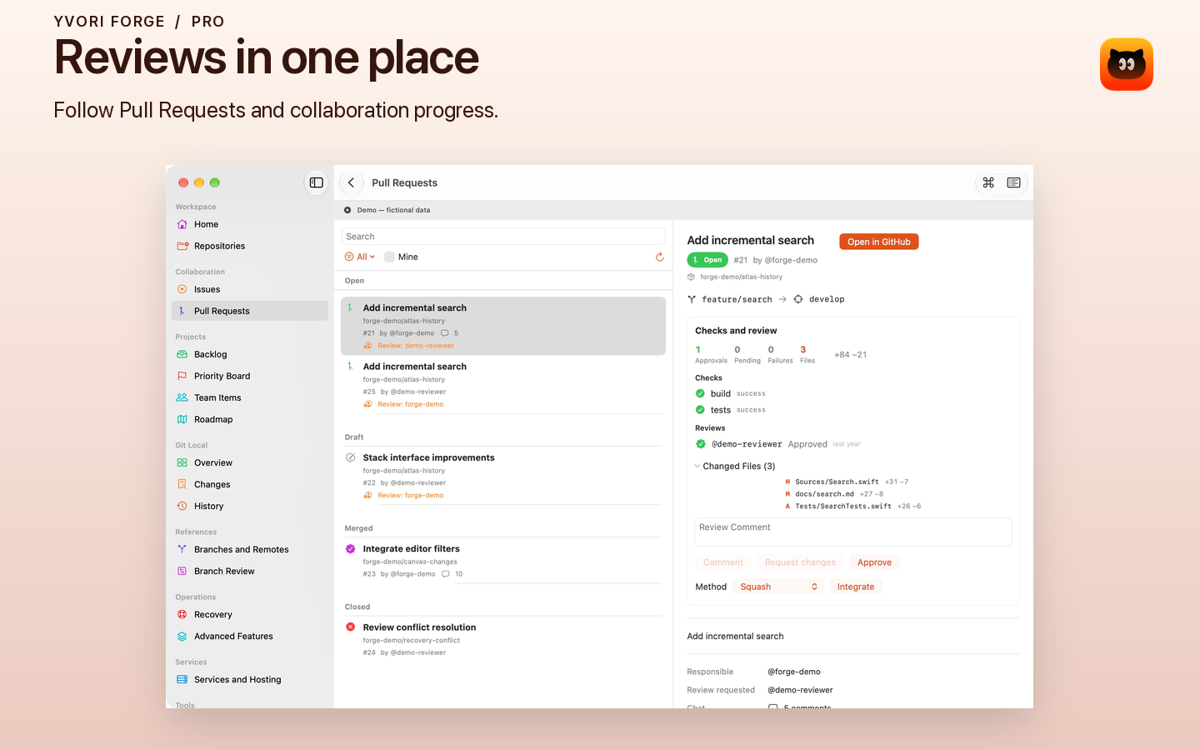Screen dimensions: 1200x750
Task: Click the Branch Review icon
Action: (x=182, y=571)
